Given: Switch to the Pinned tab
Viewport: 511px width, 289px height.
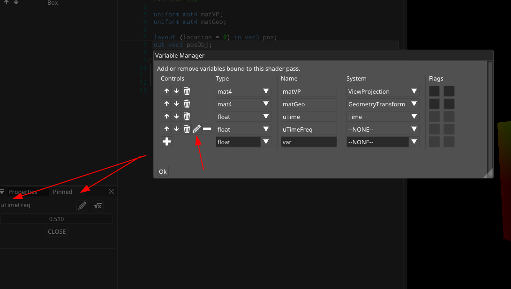Looking at the screenshot, I should pyautogui.click(x=62, y=192).
